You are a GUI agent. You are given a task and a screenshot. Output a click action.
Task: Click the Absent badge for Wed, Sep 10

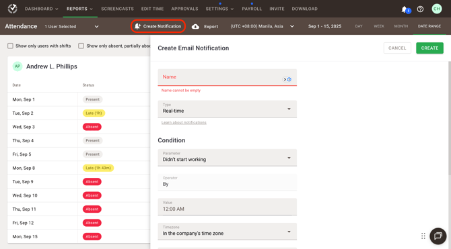pos(92,195)
